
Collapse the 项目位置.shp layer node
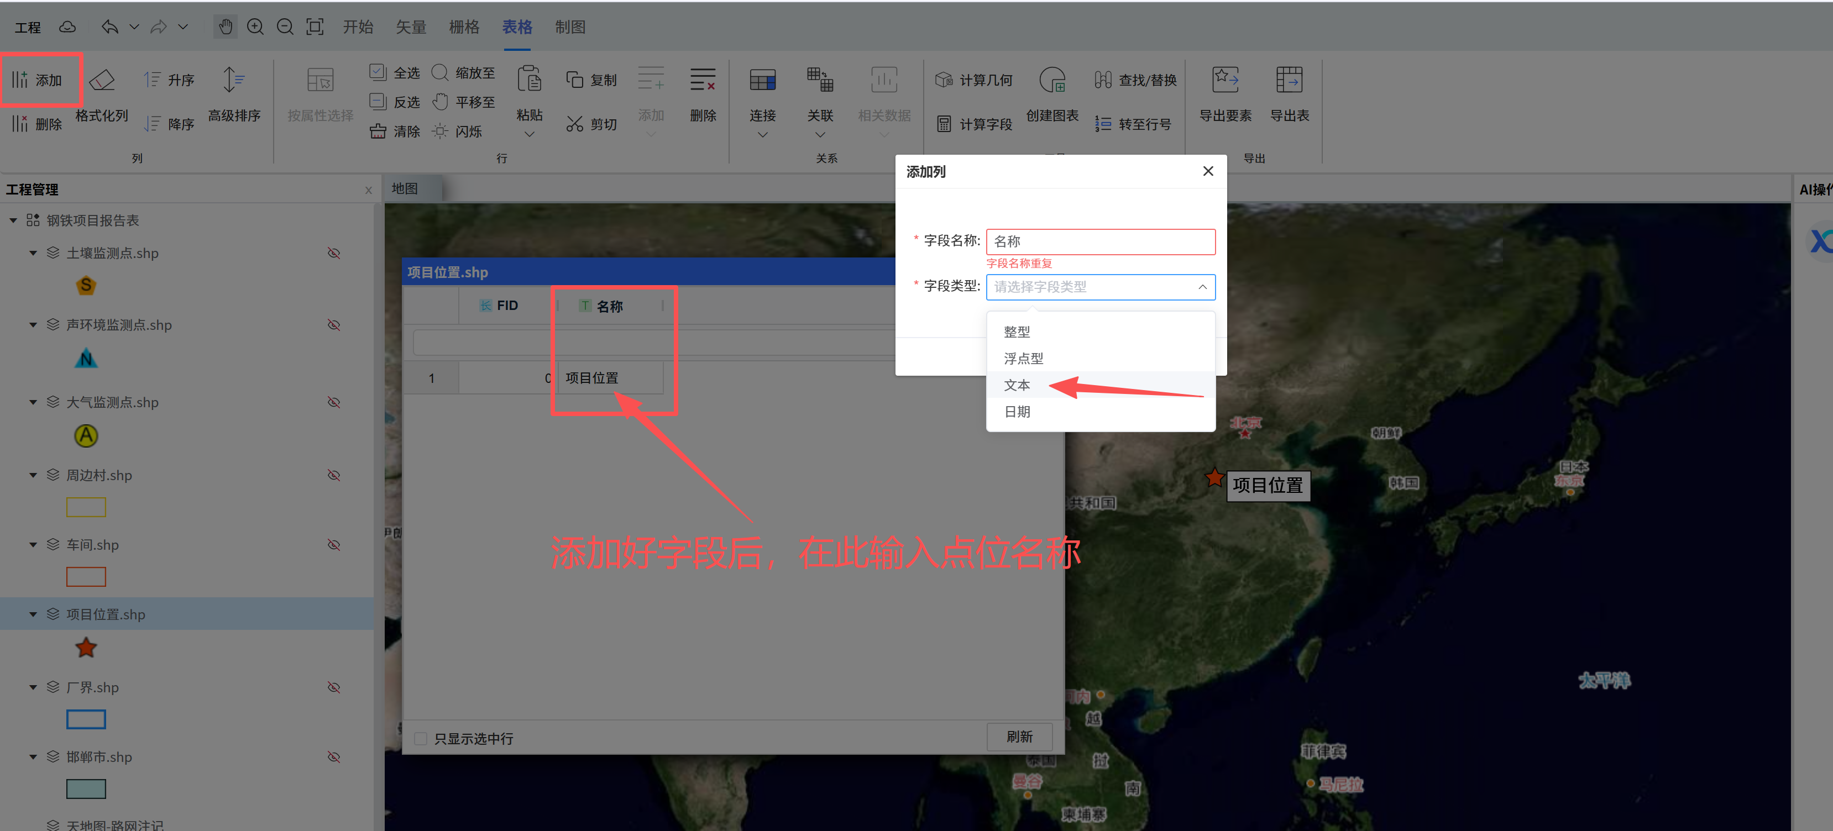(x=33, y=614)
